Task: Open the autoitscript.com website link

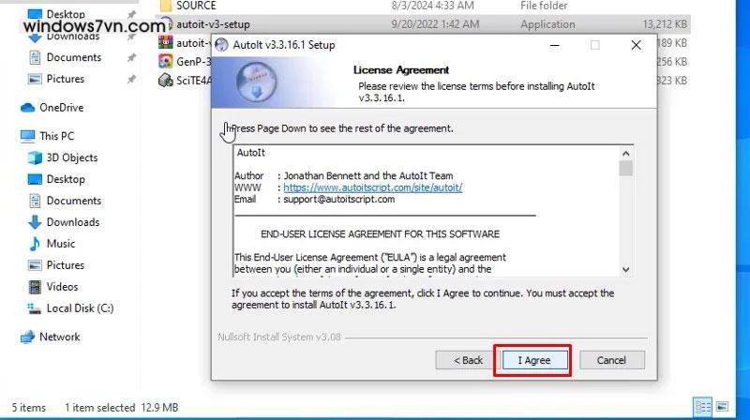Action: click(372, 187)
